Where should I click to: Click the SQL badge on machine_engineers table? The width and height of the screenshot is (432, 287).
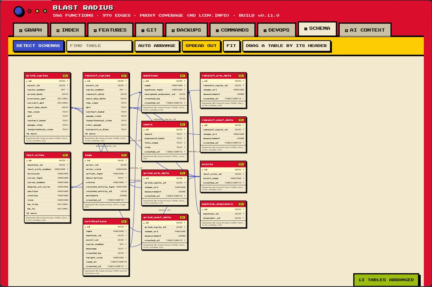click(241, 204)
